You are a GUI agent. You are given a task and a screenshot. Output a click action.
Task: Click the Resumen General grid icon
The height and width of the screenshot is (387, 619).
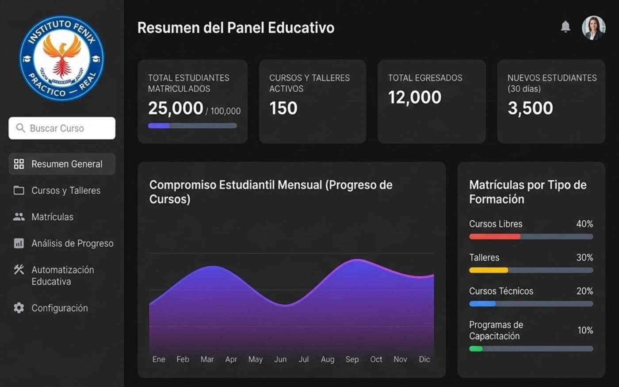pos(19,164)
